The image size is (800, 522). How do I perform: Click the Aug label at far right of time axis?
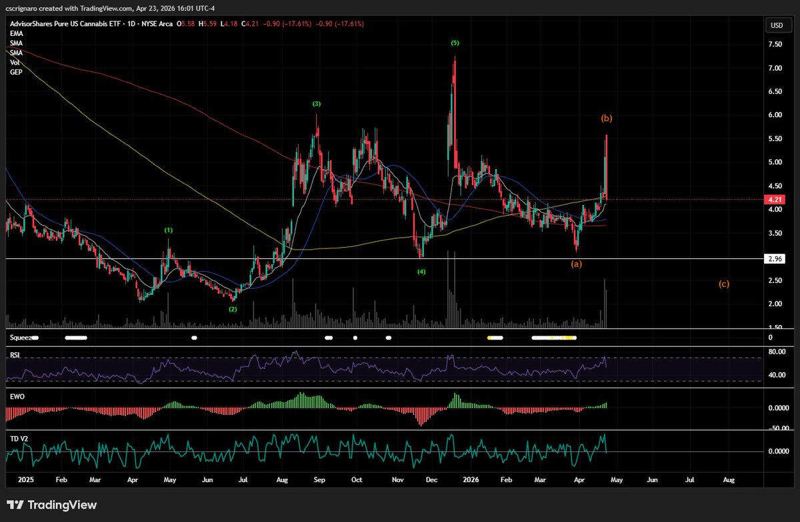729,479
